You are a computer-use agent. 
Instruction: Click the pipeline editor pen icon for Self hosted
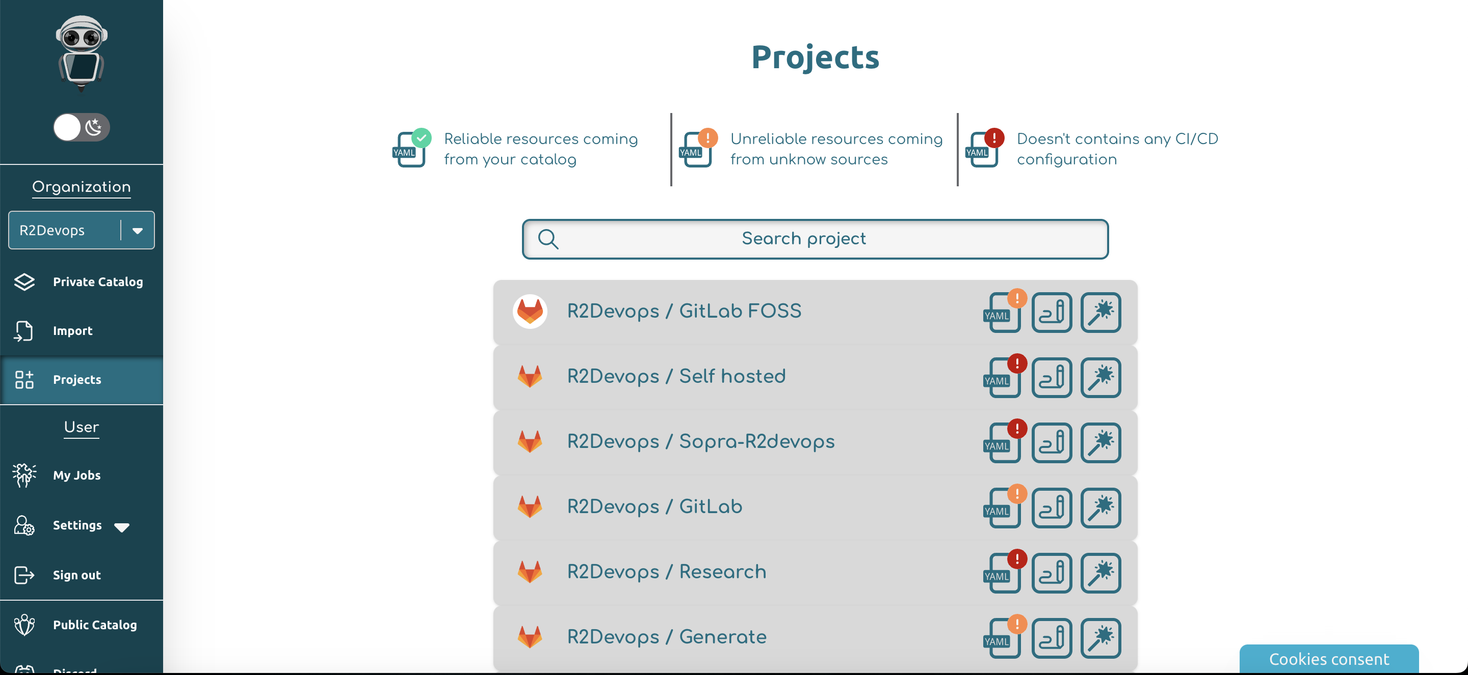[1052, 377]
